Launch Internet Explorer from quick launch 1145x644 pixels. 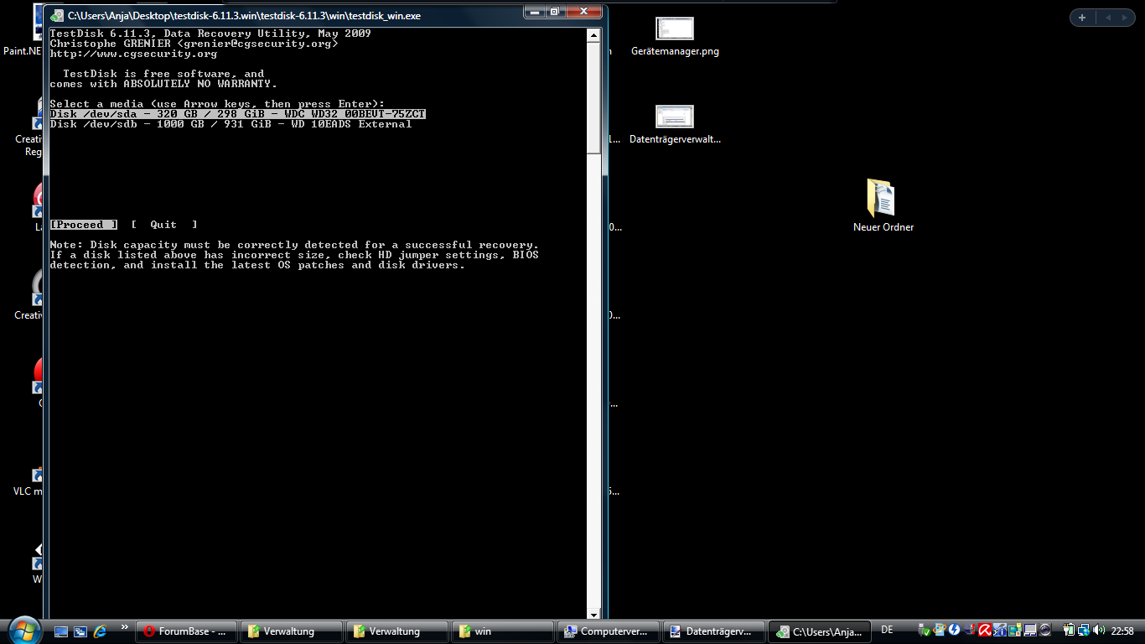(x=101, y=631)
